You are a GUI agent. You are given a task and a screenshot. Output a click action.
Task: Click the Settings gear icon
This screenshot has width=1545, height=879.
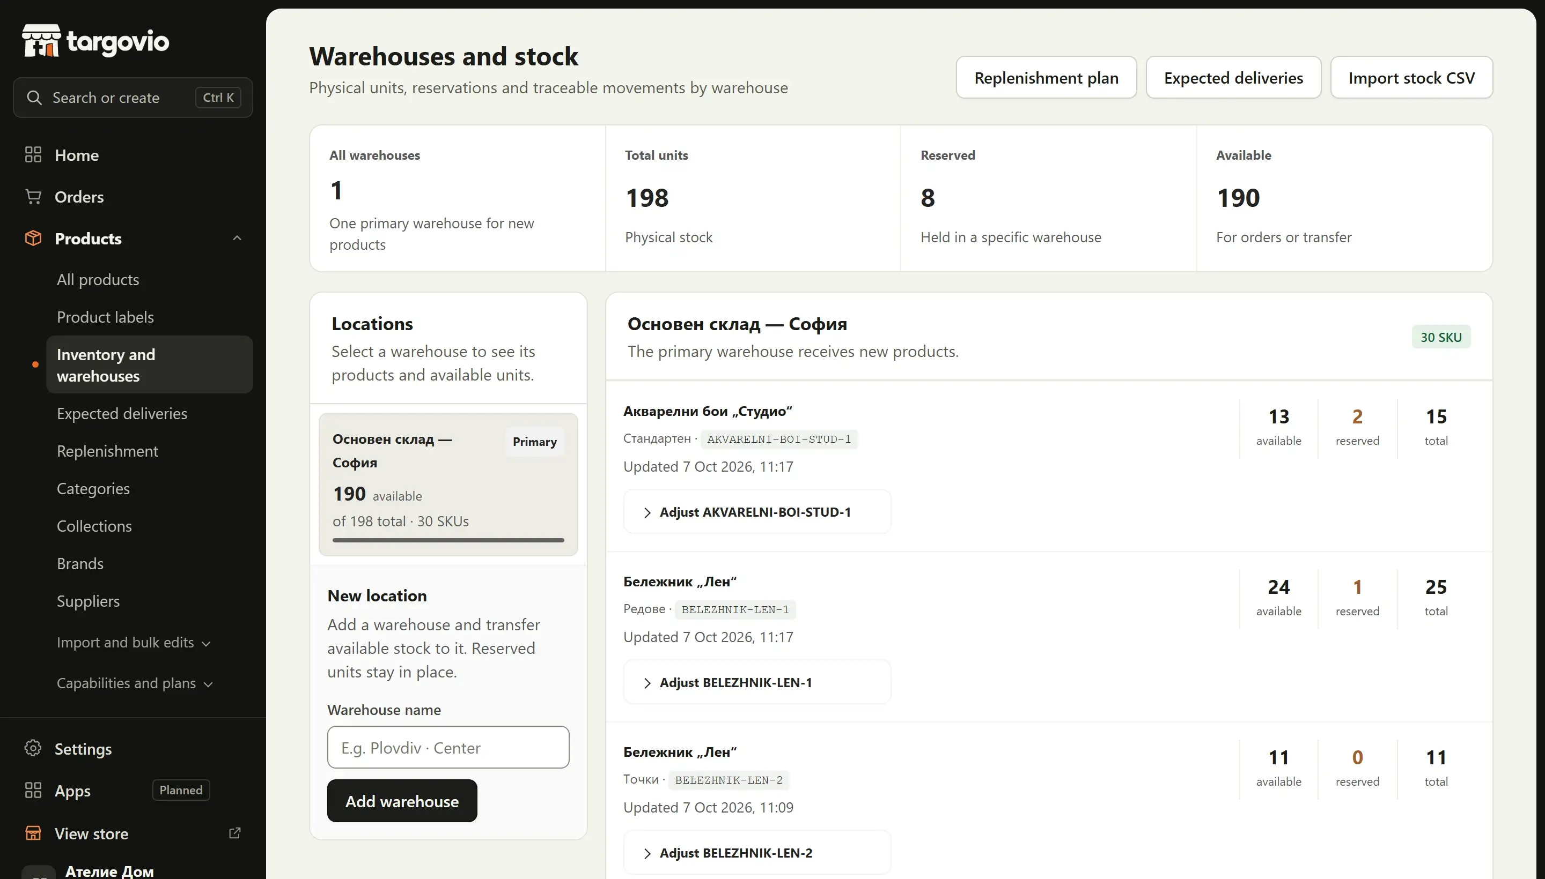coord(33,748)
